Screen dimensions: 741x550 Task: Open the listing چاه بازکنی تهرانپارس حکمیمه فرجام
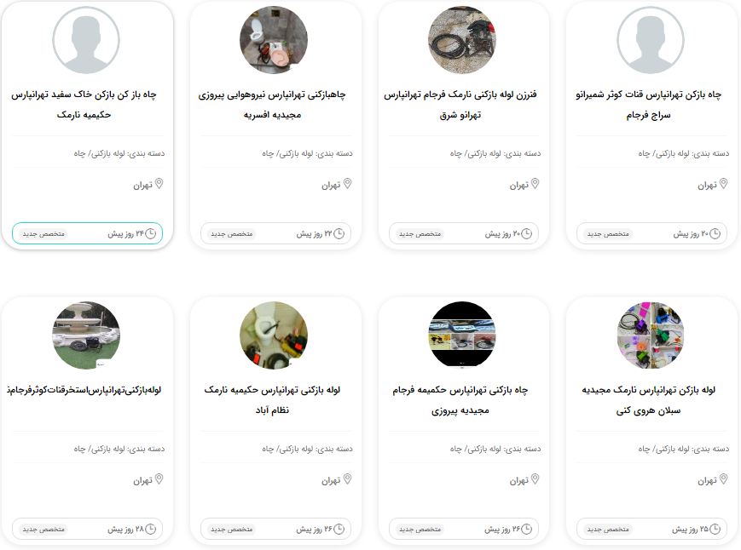click(x=460, y=400)
